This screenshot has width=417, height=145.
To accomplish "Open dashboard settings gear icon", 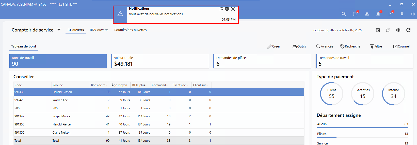I will [398, 30].
